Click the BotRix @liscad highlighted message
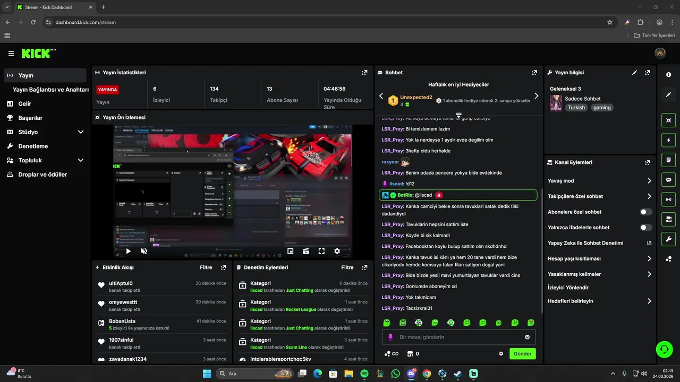This screenshot has width=680, height=382. [x=458, y=195]
